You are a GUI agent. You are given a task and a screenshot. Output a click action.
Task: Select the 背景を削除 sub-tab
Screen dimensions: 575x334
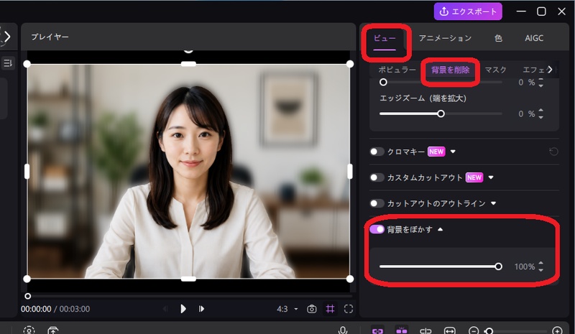tap(451, 70)
